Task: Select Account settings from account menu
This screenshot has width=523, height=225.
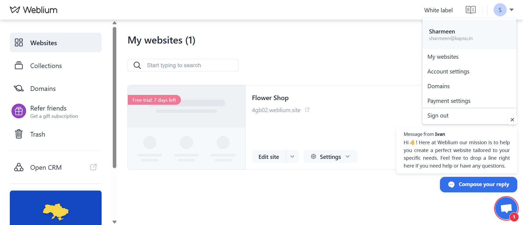Action: [448, 71]
